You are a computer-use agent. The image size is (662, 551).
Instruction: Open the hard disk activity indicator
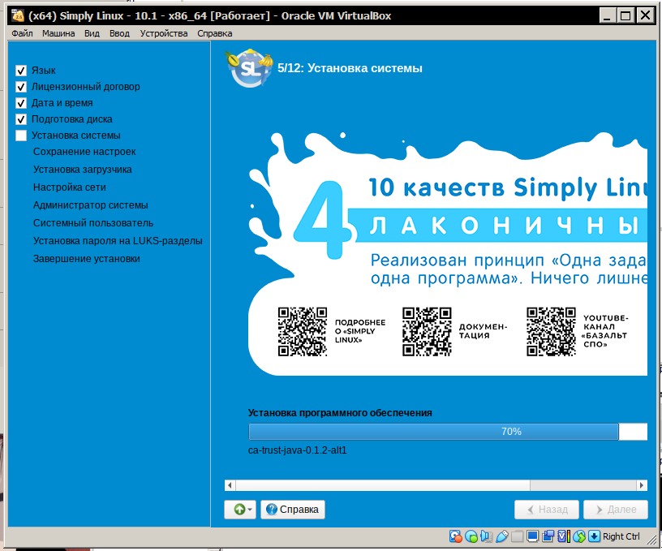tap(456, 536)
